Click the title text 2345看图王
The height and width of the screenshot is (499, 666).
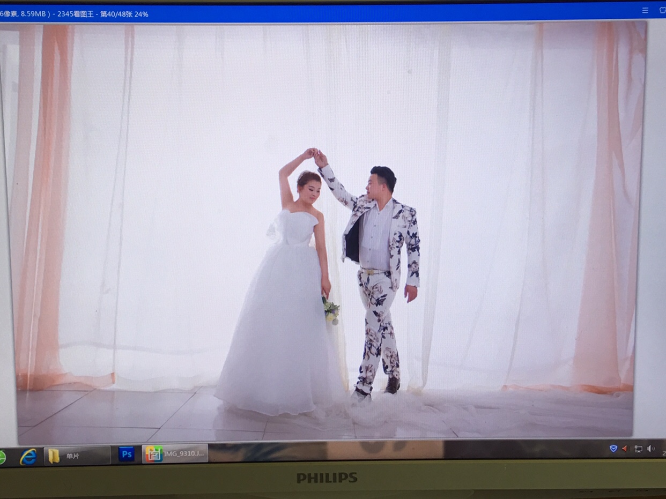76,14
